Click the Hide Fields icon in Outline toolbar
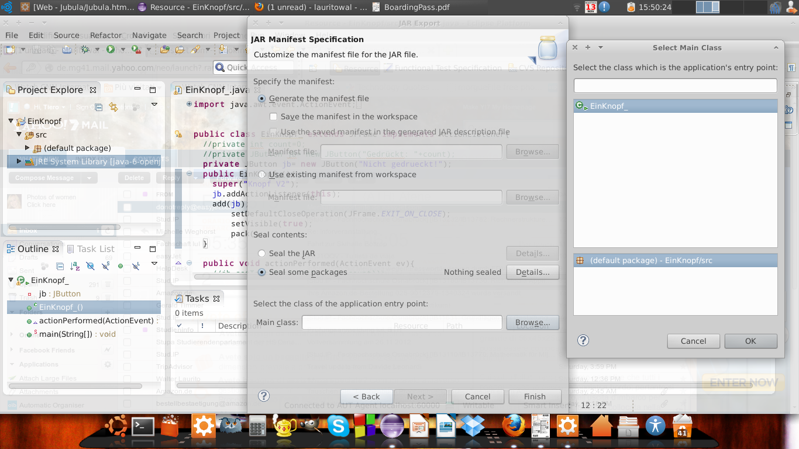The image size is (799, 449). [x=90, y=266]
